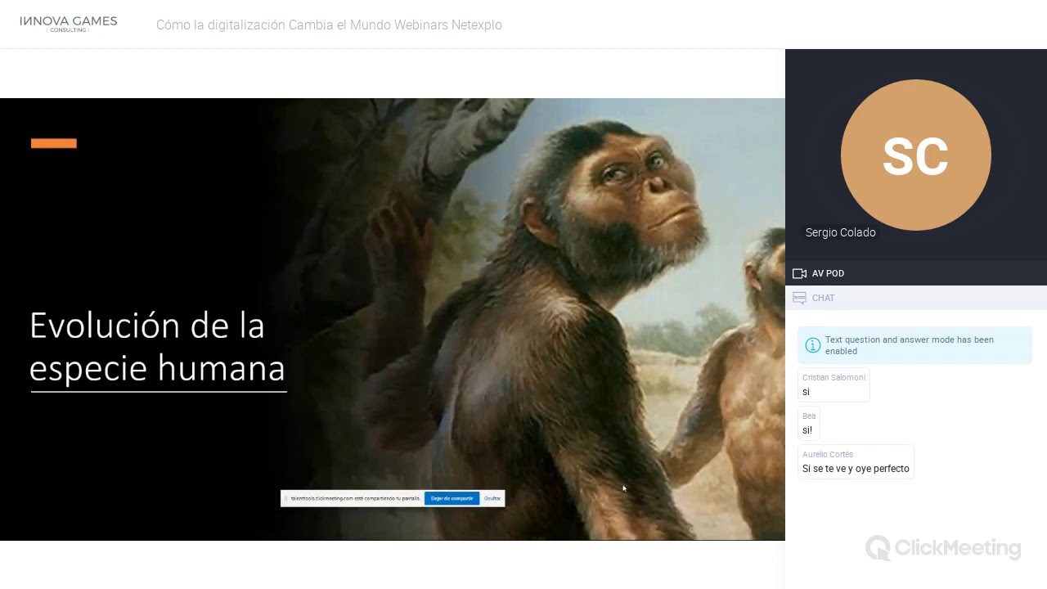Click the 'Text question and answer mode' notice
Viewport: 1047px width, 589px height.
tap(914, 345)
